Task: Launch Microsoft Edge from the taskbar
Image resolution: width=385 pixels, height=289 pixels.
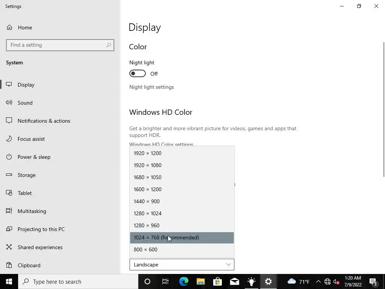Action: pyautogui.click(x=183, y=281)
